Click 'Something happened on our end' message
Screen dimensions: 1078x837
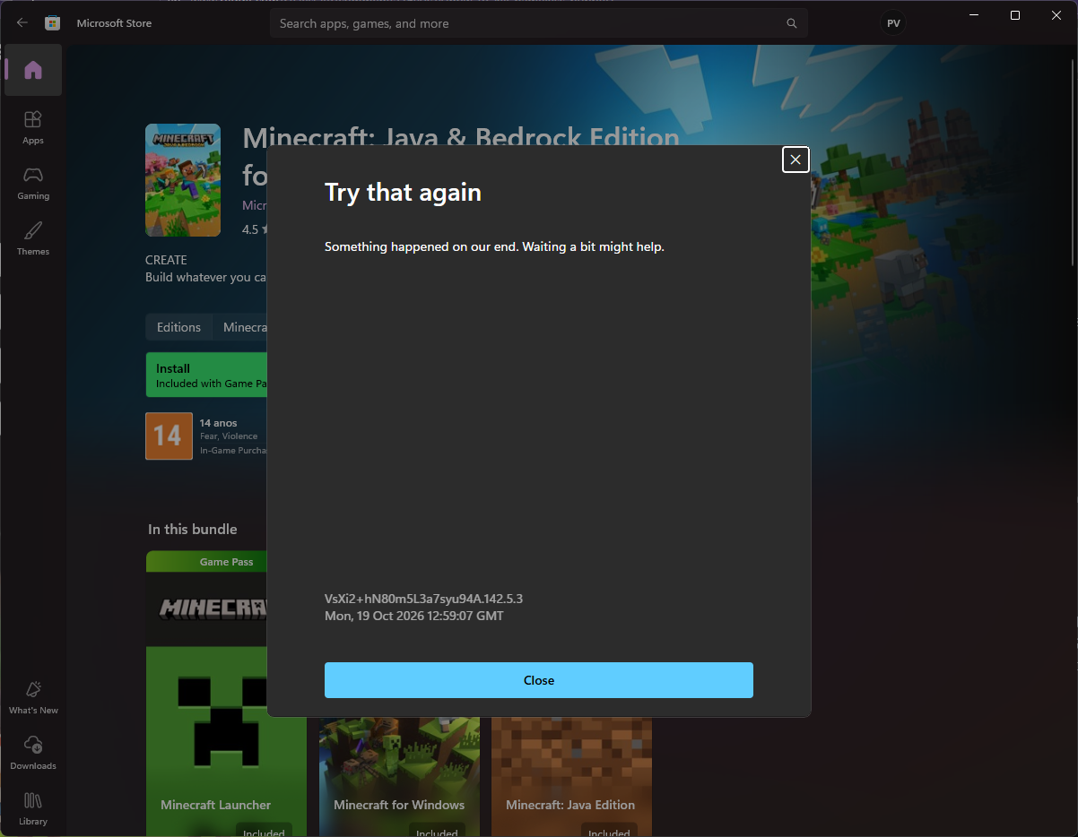click(x=494, y=246)
